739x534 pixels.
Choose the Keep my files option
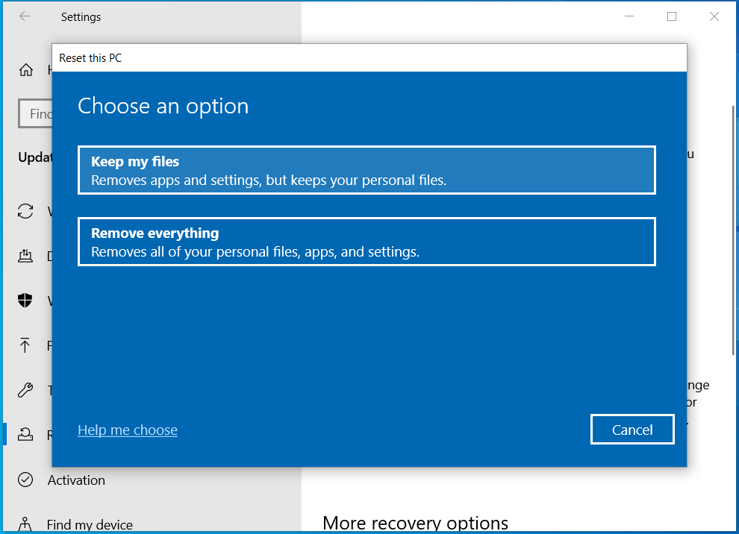click(x=367, y=170)
